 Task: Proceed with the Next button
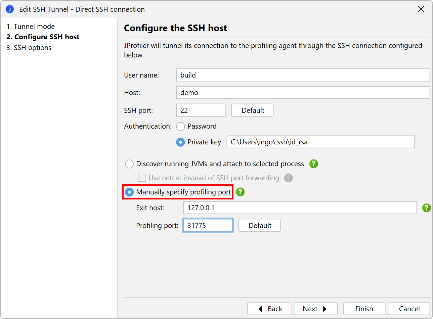315,309
